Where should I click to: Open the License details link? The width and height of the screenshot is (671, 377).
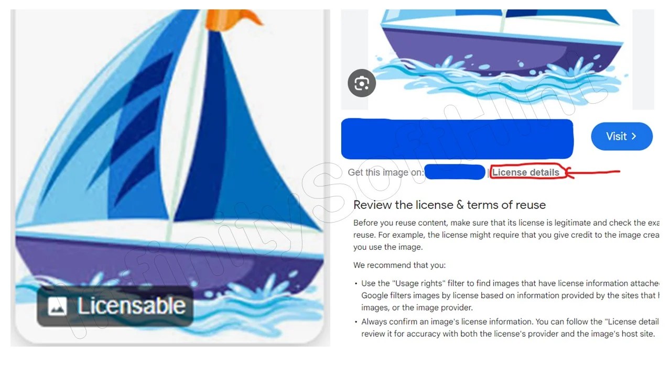click(x=526, y=172)
